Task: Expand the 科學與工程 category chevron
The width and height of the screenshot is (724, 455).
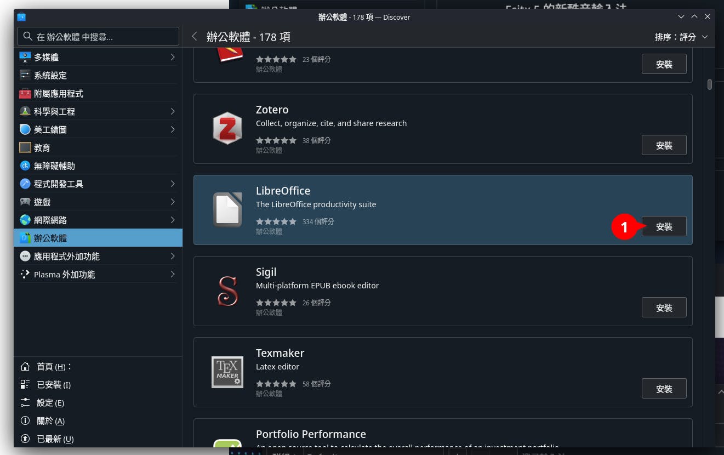Action: tap(173, 111)
